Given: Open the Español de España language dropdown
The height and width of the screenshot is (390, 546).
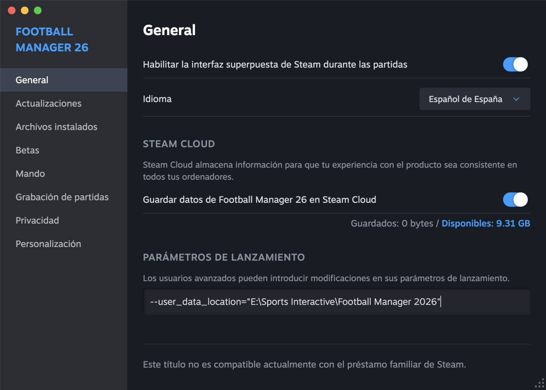Looking at the screenshot, I should click(x=474, y=99).
